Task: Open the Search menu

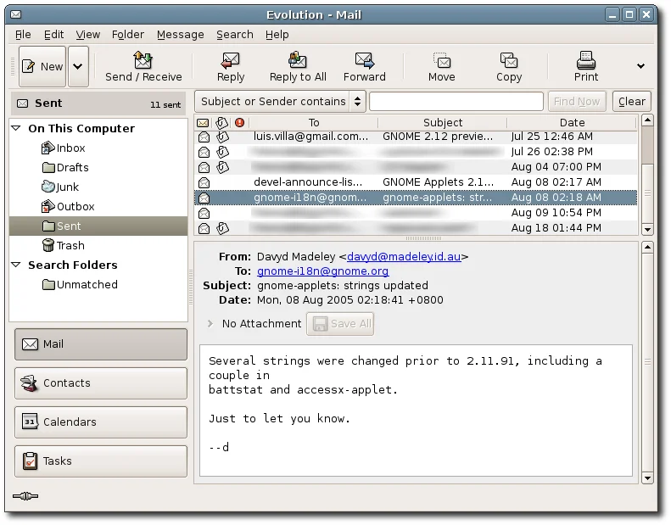Action: [234, 34]
